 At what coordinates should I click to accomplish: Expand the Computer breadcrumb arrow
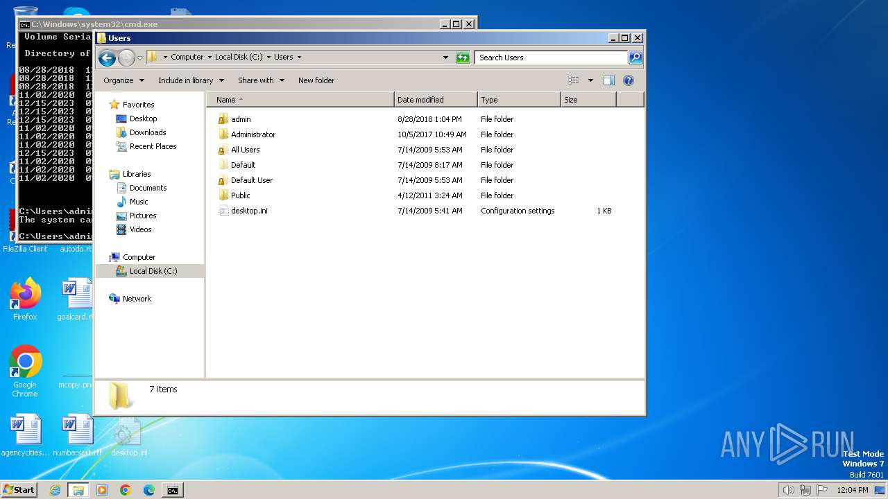(x=210, y=58)
